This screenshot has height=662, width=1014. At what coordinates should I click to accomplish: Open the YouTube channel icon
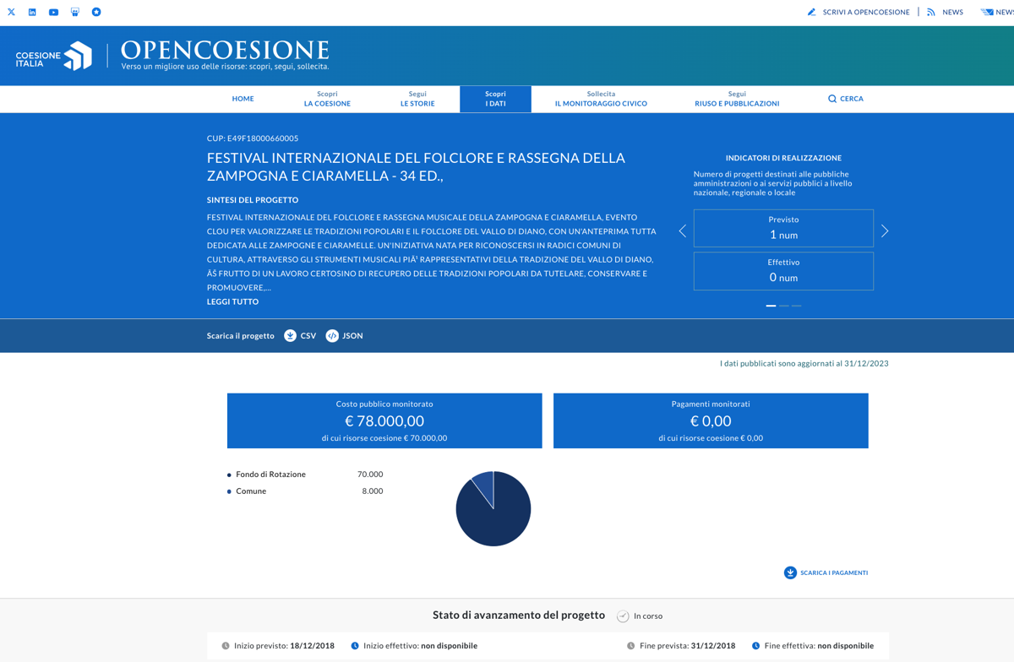tap(53, 12)
